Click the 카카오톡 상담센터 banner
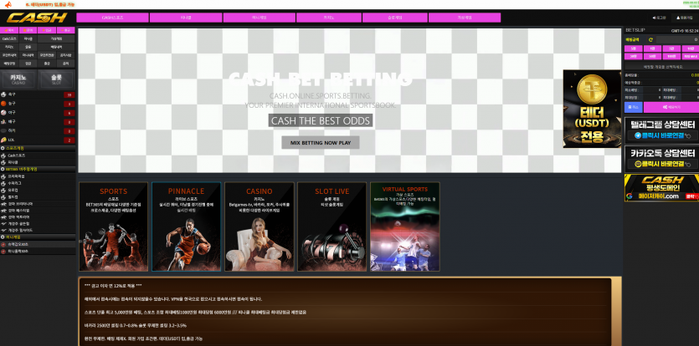The image size is (699, 346). [x=661, y=159]
